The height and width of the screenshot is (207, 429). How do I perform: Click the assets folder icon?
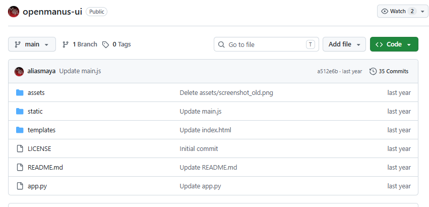pyautogui.click(x=20, y=93)
